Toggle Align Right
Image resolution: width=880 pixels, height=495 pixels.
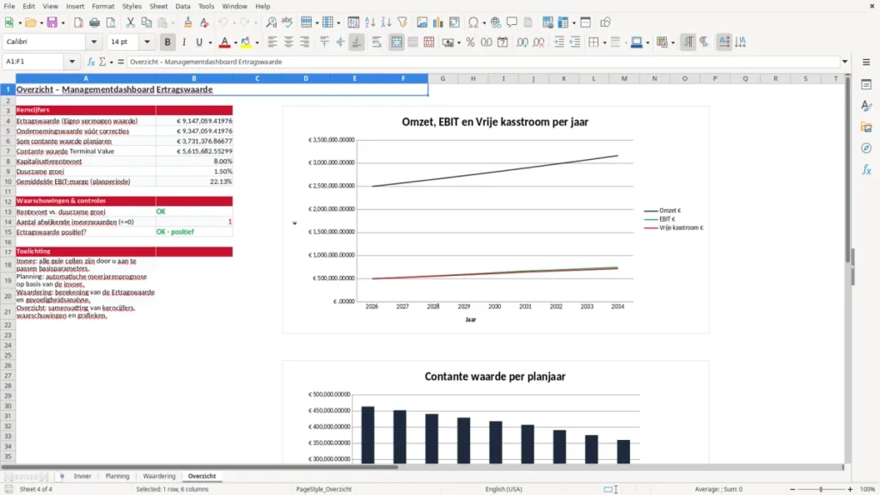pos(305,42)
